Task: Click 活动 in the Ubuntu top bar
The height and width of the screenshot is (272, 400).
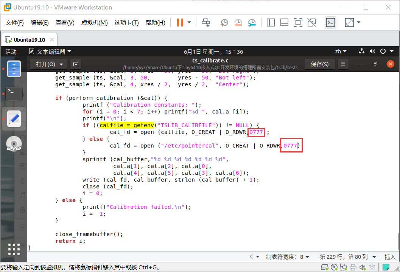Action: 11,51
